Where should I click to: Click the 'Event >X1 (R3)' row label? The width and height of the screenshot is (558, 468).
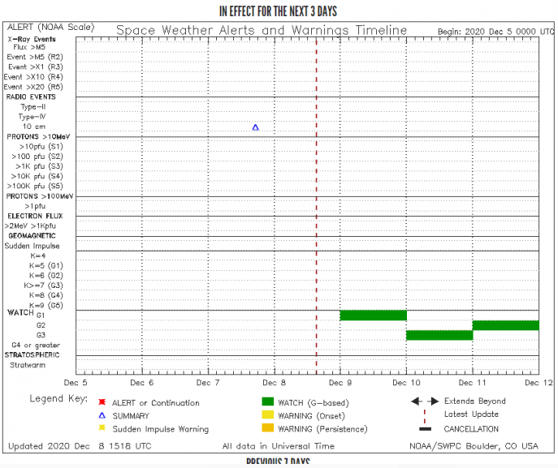click(x=36, y=67)
